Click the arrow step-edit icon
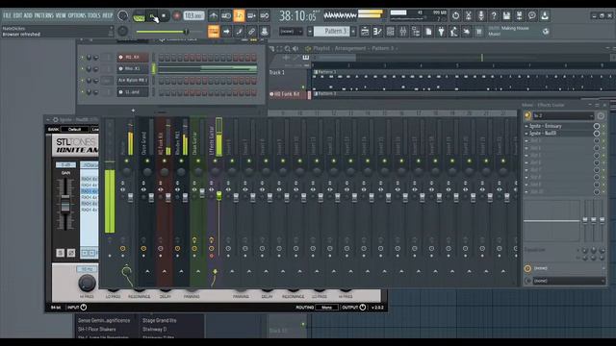Screen dimensions: 616x346 point(226,32)
